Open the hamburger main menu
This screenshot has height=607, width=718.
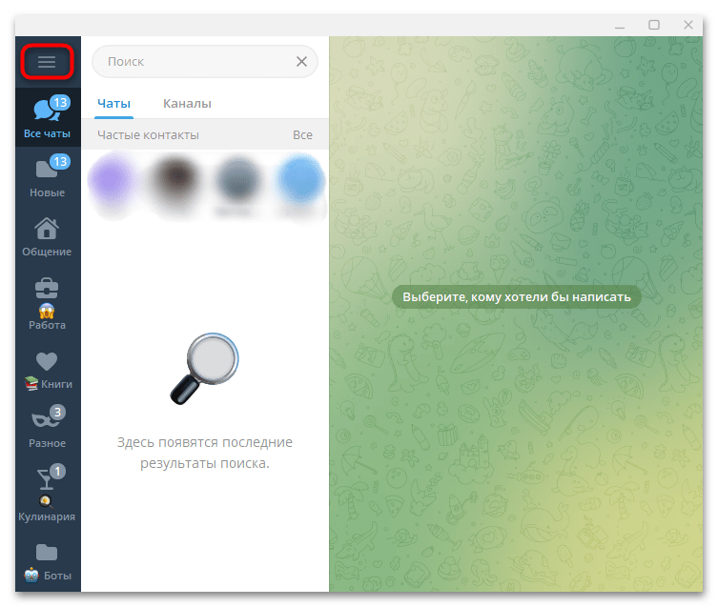click(47, 62)
